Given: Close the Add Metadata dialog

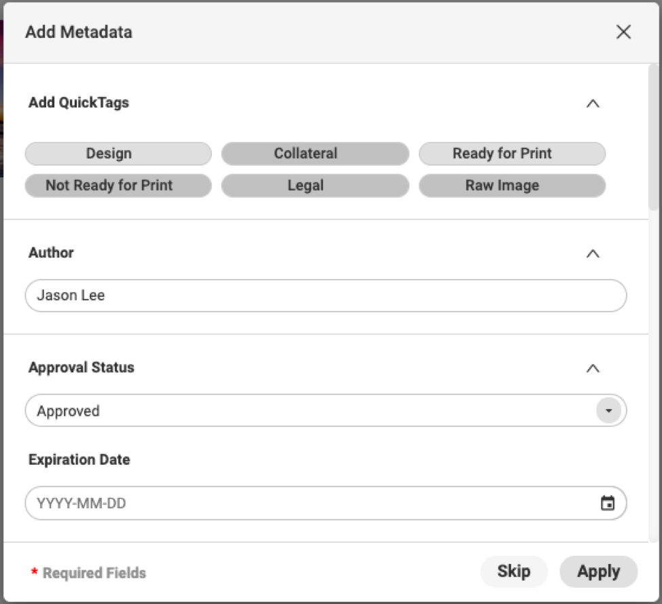Looking at the screenshot, I should coord(623,32).
